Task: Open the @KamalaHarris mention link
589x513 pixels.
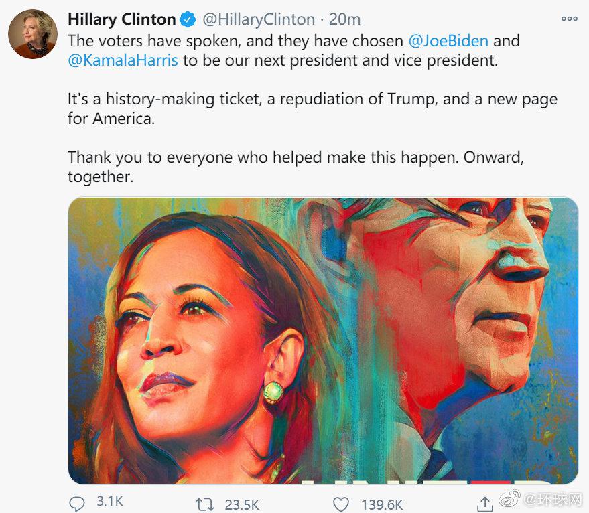Action: click(123, 60)
